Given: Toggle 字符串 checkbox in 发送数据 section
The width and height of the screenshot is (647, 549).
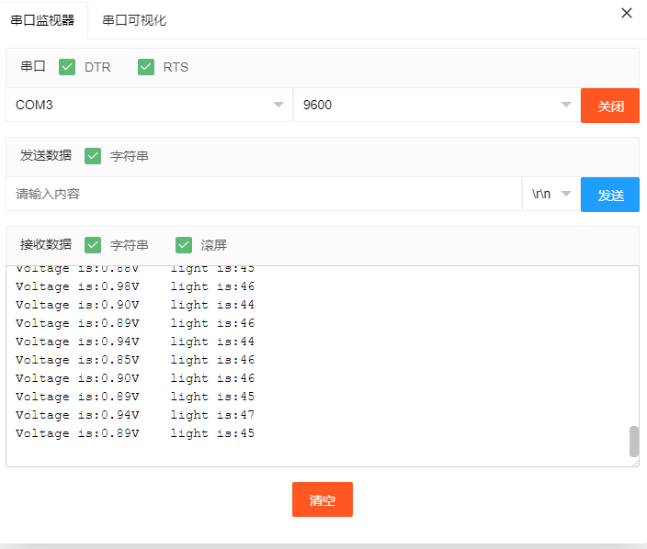Looking at the screenshot, I should 93,156.
